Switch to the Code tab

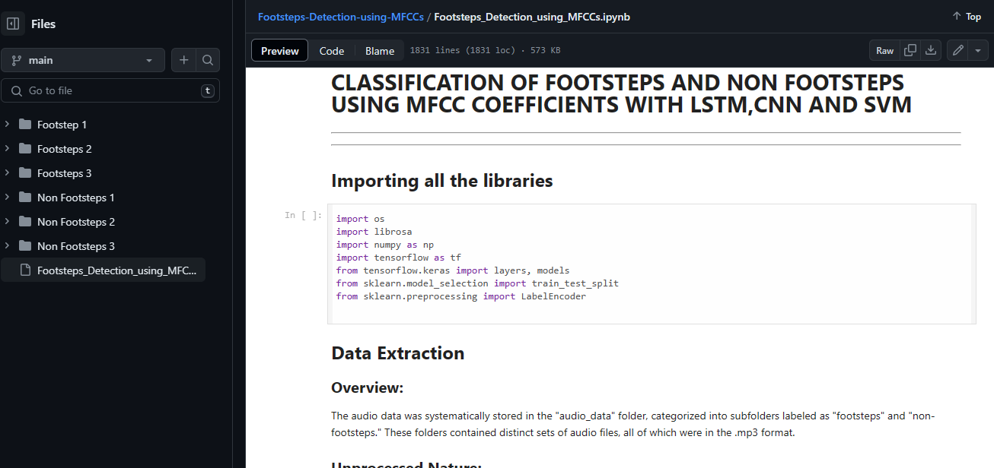(x=332, y=50)
